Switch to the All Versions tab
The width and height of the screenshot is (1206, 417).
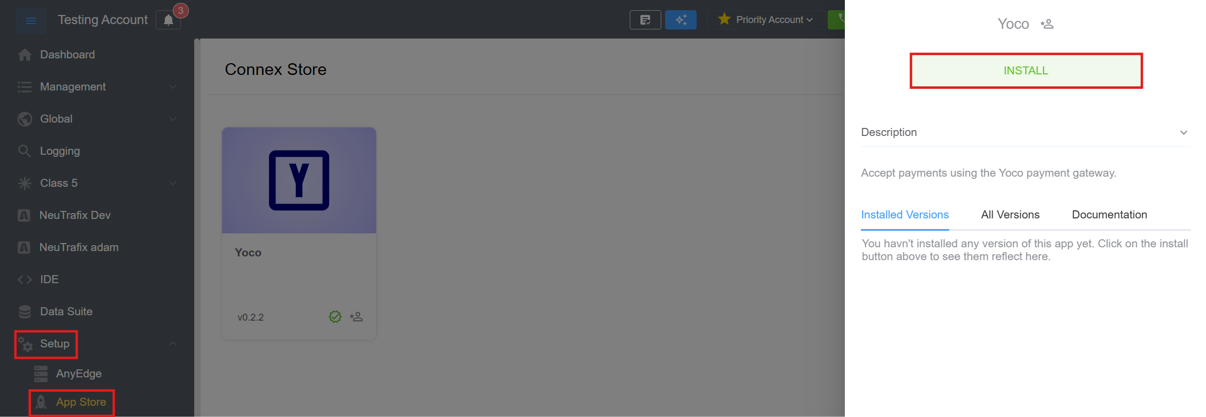coord(1010,215)
